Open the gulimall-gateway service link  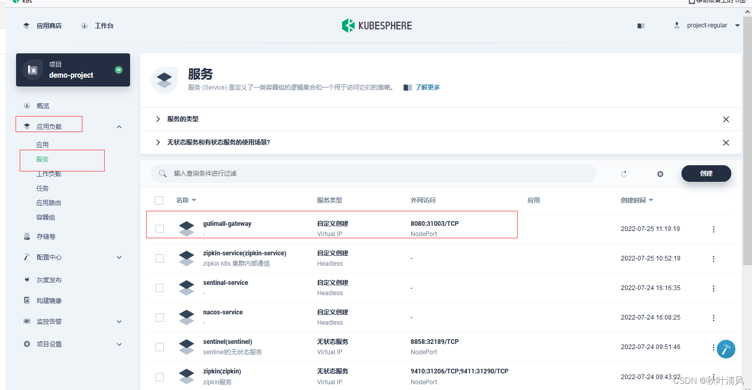(227, 224)
